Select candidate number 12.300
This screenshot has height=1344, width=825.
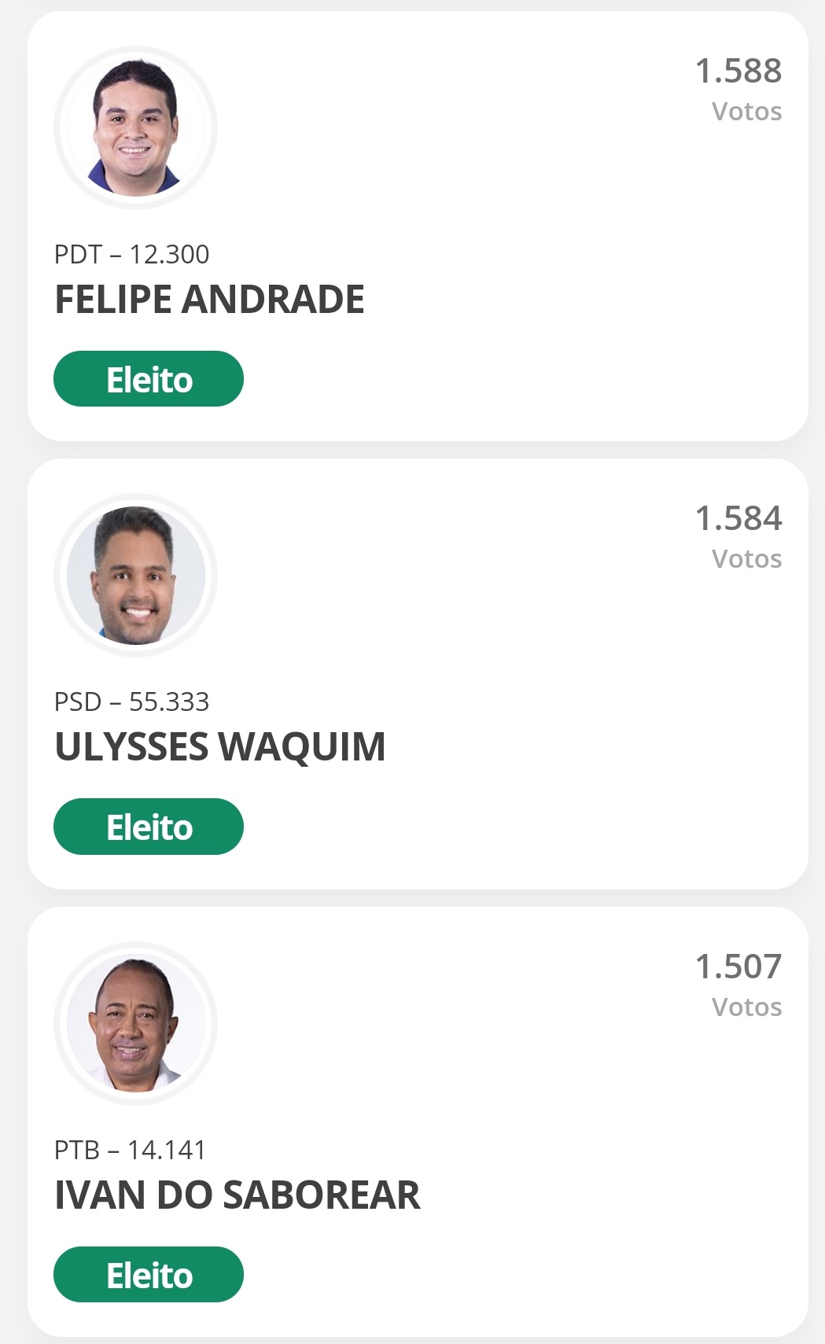(169, 255)
